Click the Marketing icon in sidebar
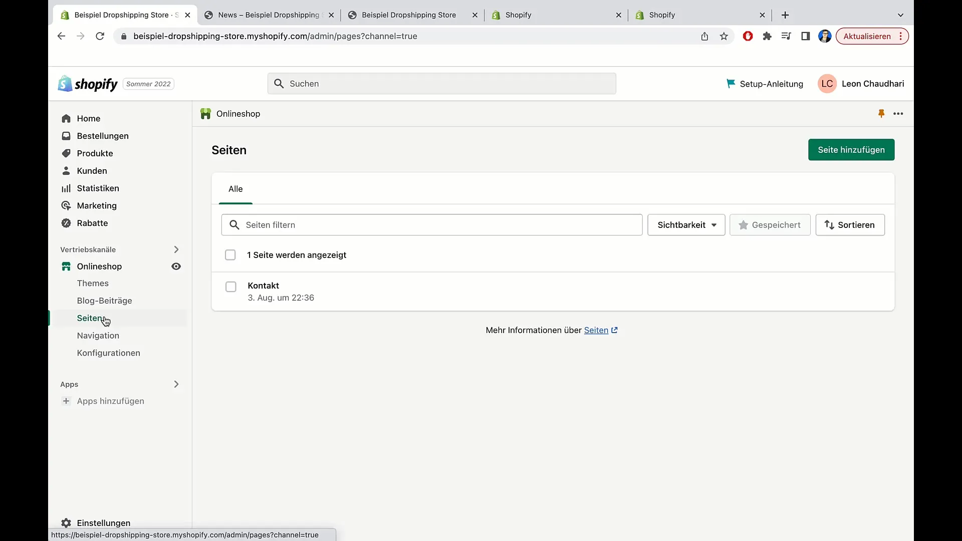 66,205
